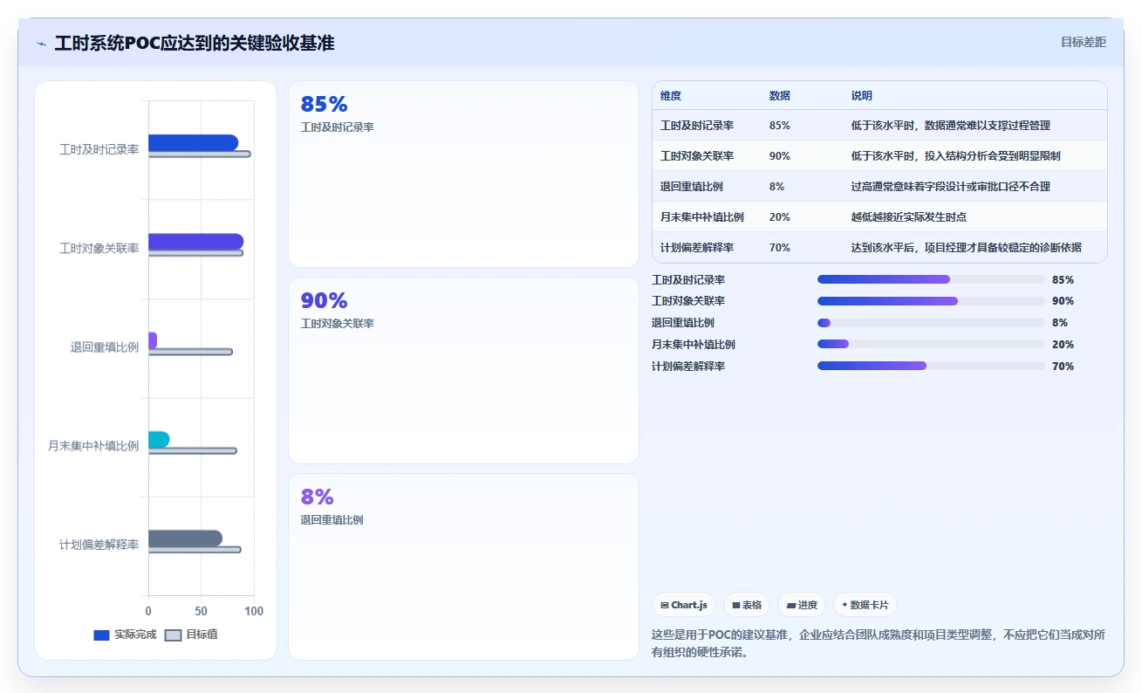Click table cell 工时及时记录率 in 维度 column
Viewport: 1142px width, 693px height.
pyautogui.click(x=697, y=126)
